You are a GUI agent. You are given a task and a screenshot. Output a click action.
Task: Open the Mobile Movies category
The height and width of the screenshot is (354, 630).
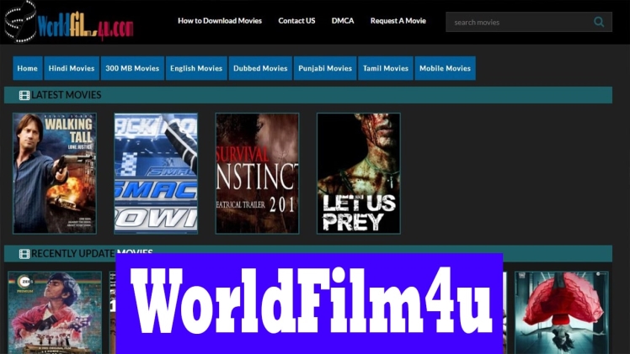(445, 68)
